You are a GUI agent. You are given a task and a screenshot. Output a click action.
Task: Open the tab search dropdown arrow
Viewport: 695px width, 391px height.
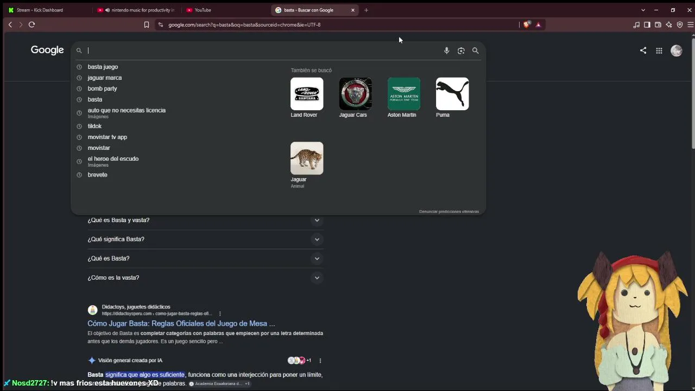click(x=643, y=10)
